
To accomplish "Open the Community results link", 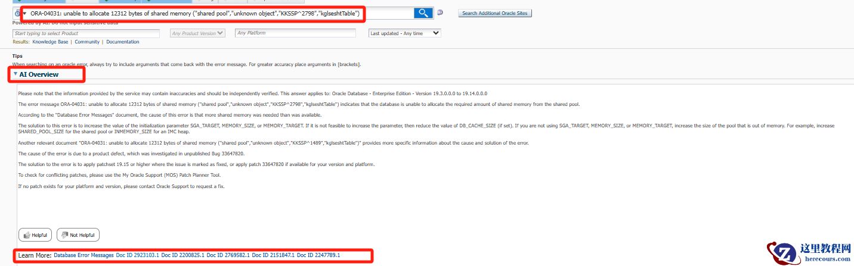I will pyautogui.click(x=87, y=42).
